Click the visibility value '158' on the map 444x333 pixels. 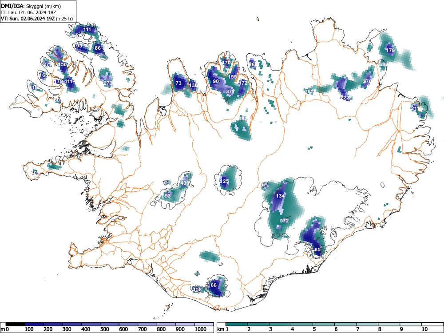pyautogui.click(x=197, y=289)
